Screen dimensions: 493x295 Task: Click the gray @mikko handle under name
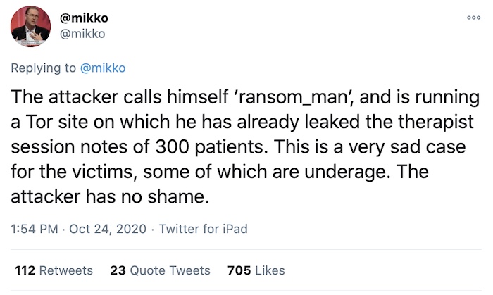82,34
